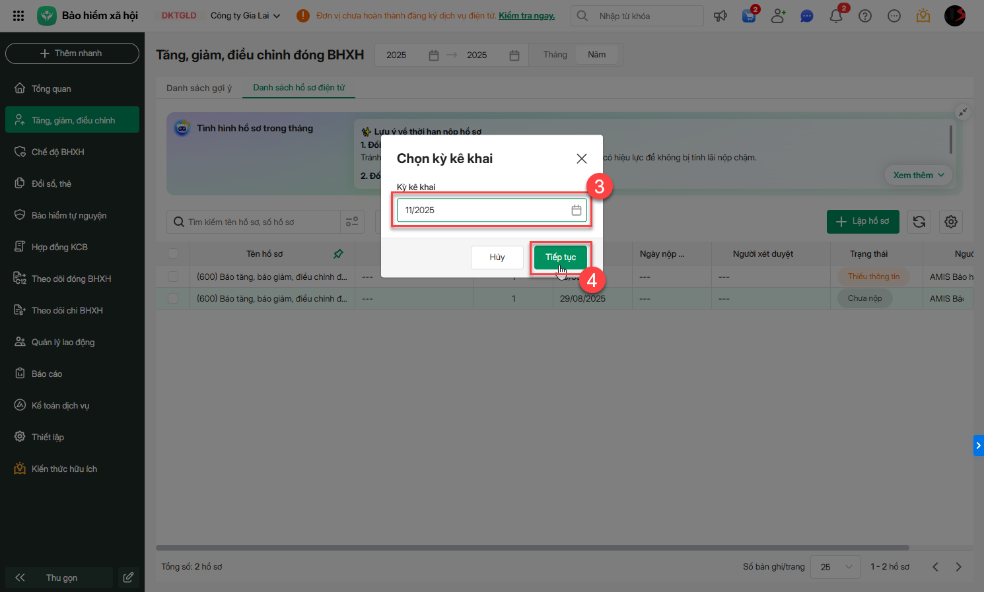The height and width of the screenshot is (592, 984).
Task: Click the refresh icon next to Lập hồ sơ
Action: pos(919,222)
